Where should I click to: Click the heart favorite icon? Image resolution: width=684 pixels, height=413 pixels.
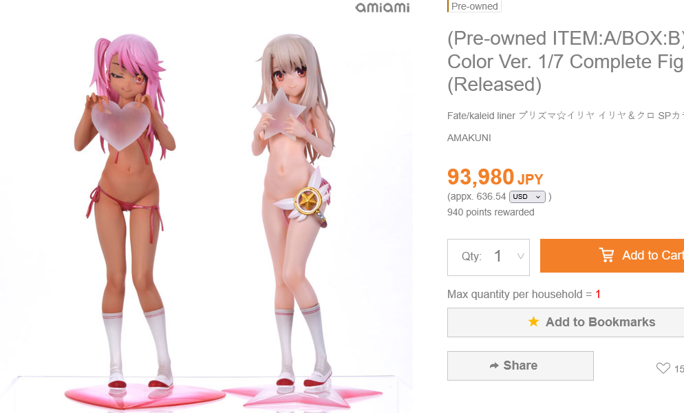click(x=663, y=368)
